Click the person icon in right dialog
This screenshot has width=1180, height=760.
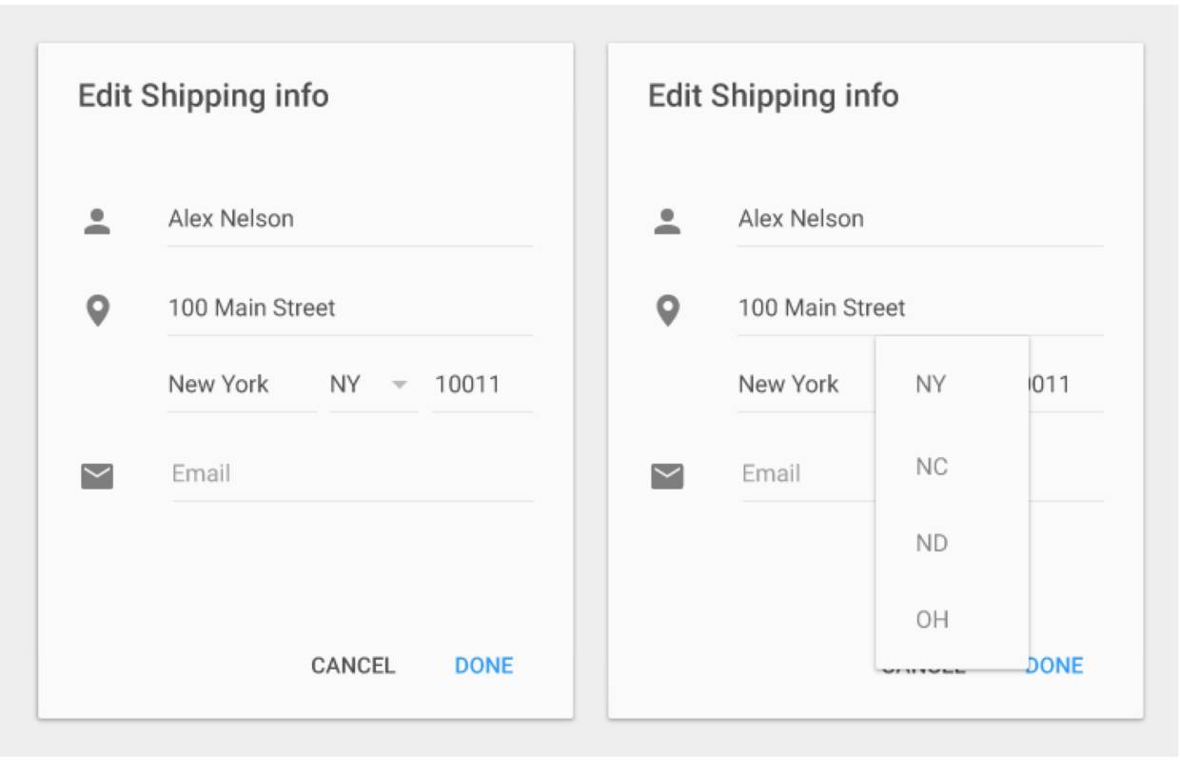667,221
